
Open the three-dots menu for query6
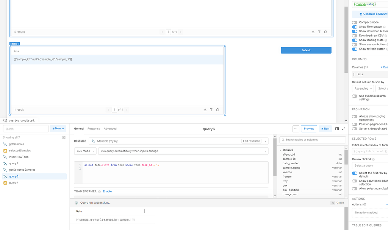point(296,129)
